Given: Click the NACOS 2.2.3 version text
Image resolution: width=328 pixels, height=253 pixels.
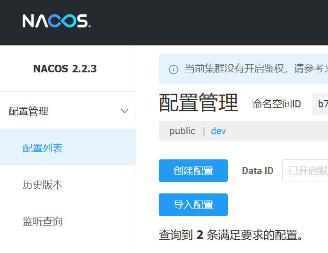Looking at the screenshot, I should (x=65, y=69).
